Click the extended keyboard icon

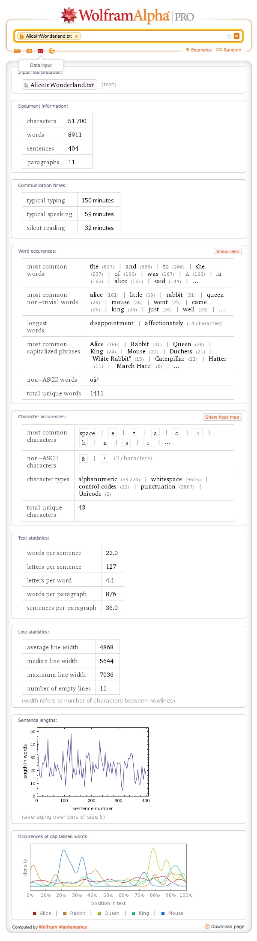pos(17,51)
